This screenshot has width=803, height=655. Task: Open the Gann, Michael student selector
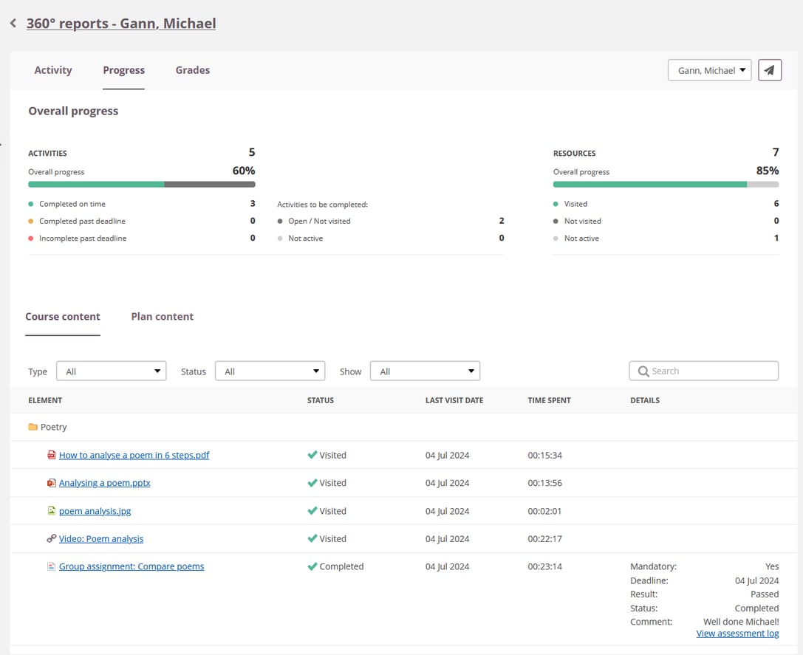pos(709,70)
